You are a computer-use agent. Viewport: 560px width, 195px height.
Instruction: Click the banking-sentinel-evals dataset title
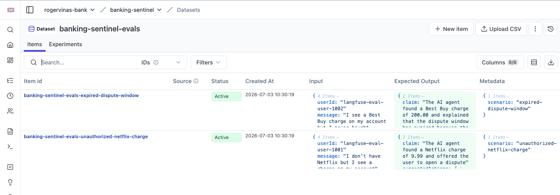tap(100, 29)
